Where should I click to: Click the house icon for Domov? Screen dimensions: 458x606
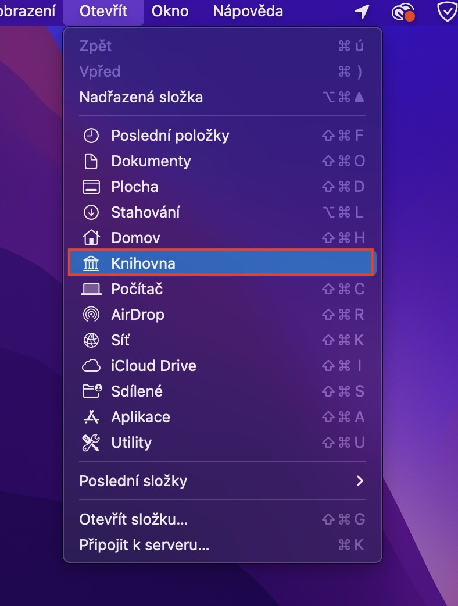coord(91,238)
